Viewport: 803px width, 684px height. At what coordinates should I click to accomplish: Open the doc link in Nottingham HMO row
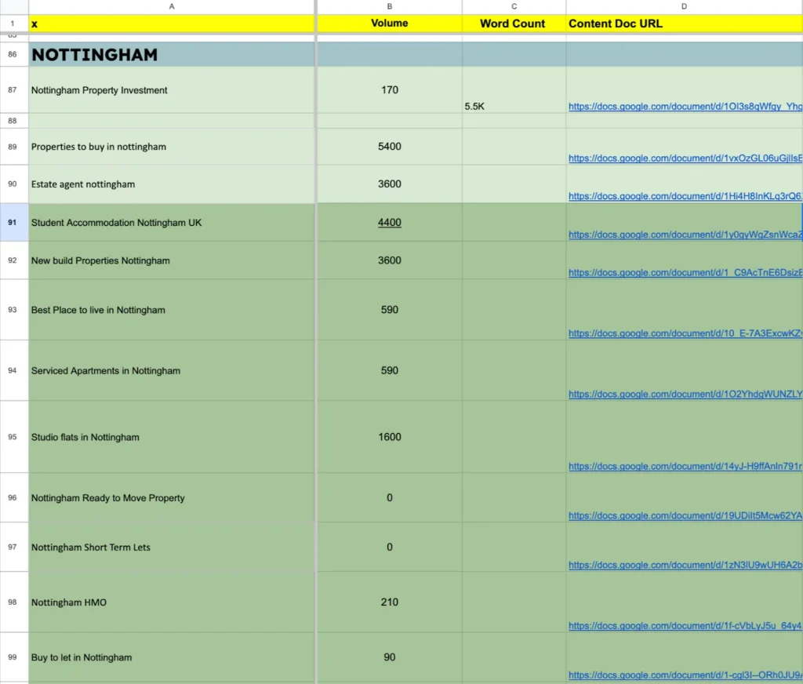coord(685,626)
